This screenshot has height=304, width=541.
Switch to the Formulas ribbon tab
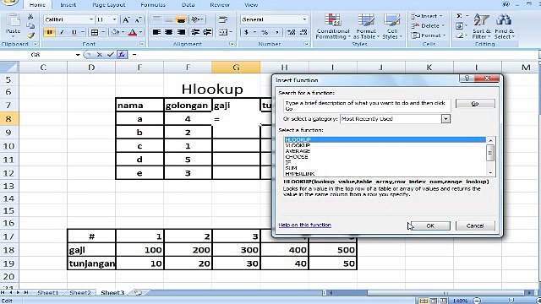pos(153,5)
